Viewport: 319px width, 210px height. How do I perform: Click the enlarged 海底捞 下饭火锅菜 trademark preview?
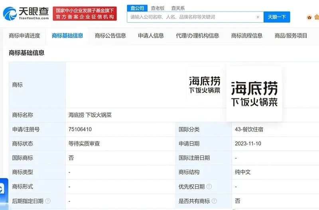[x=254, y=94]
